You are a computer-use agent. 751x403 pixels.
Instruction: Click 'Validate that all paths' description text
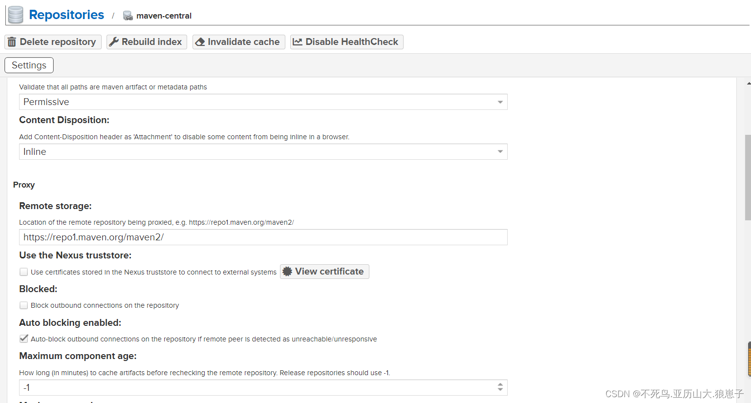coord(113,87)
